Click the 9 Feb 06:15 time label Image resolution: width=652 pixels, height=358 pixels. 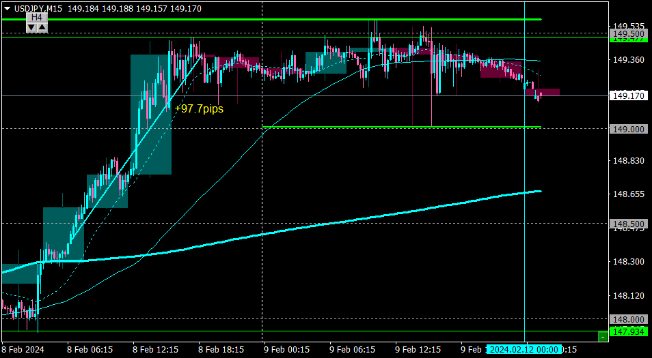(x=353, y=350)
